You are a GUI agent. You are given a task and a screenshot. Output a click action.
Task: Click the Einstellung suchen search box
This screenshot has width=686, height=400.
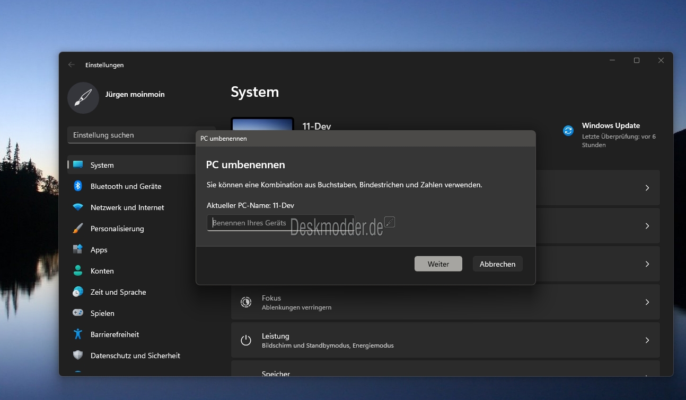142,135
